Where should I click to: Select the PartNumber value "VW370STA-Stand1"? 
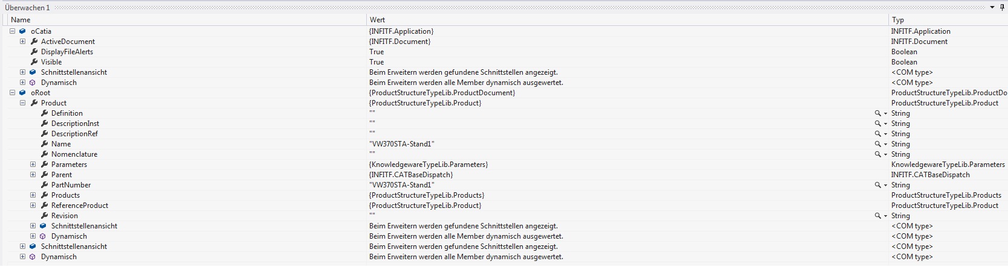[402, 185]
